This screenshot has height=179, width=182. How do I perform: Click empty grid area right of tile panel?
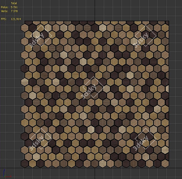[175, 94]
